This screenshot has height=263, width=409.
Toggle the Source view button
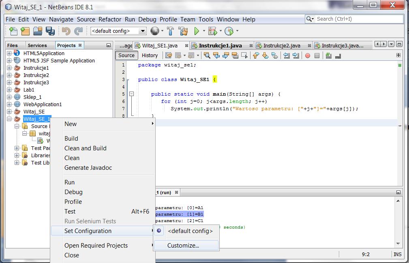(x=126, y=55)
